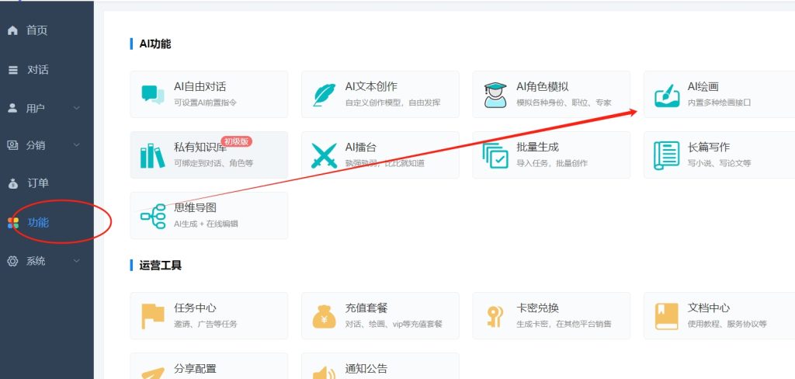Click the AI自由对话 chat bubble icon

(x=153, y=95)
